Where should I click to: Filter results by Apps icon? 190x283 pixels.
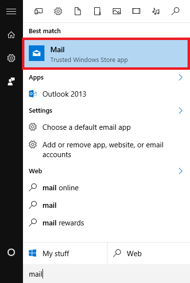point(39,11)
